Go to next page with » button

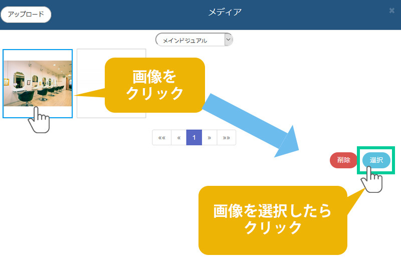coord(209,137)
